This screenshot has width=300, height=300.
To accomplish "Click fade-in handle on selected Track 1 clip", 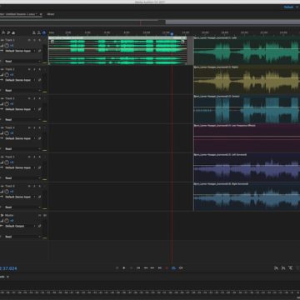I will pyautogui.click(x=52, y=42).
